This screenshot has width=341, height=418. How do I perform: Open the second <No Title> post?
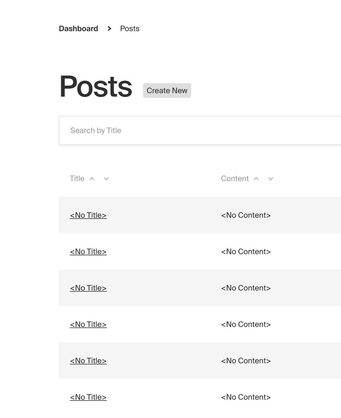[88, 251]
